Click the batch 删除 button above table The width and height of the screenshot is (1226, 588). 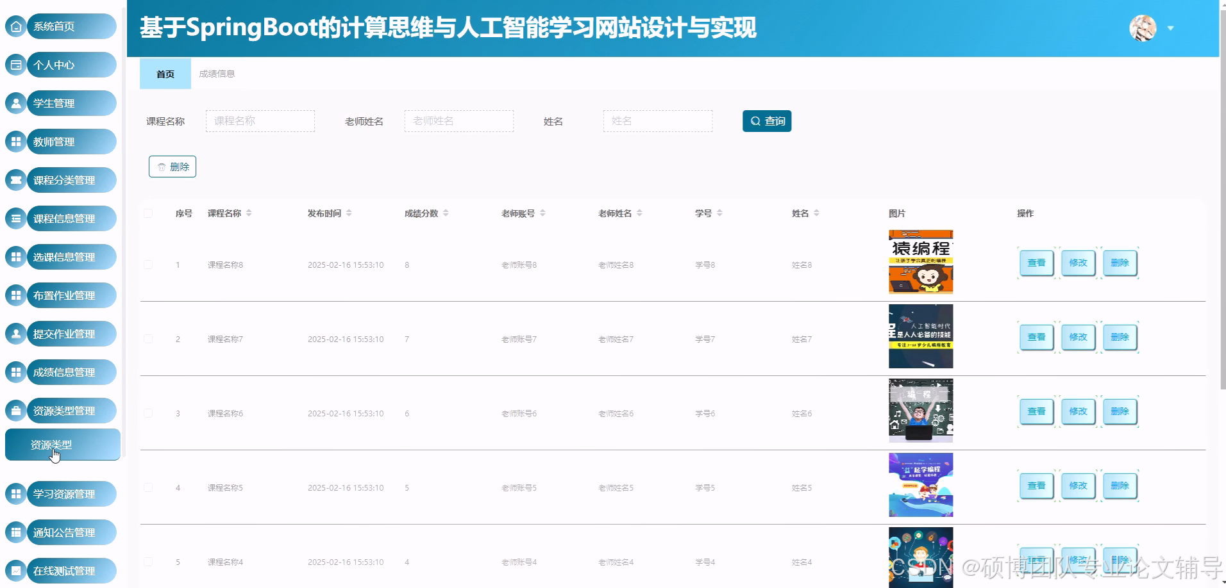tap(172, 167)
